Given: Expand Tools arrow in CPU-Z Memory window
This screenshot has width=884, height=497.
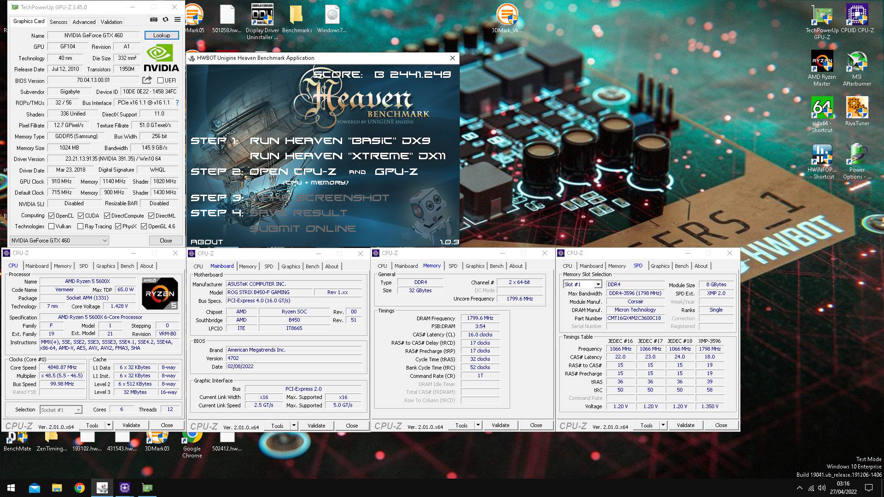Looking at the screenshot, I should pos(478,425).
